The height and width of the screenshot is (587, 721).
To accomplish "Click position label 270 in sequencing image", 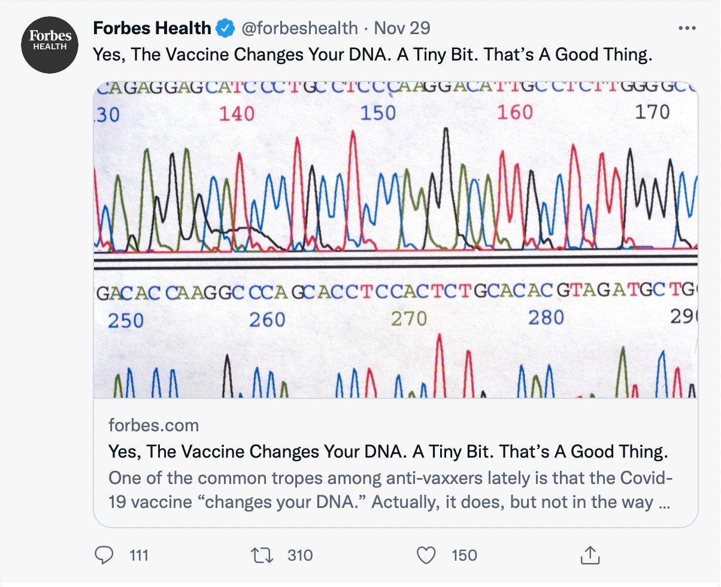I will pyautogui.click(x=409, y=319).
